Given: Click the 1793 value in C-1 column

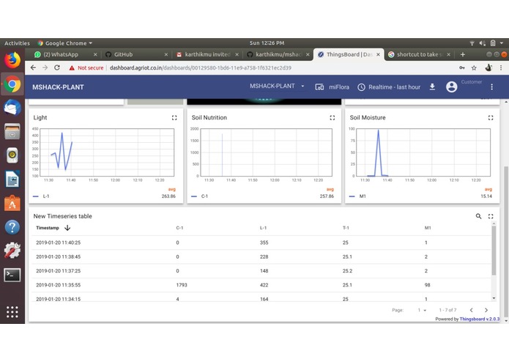Looking at the screenshot, I should [182, 285].
